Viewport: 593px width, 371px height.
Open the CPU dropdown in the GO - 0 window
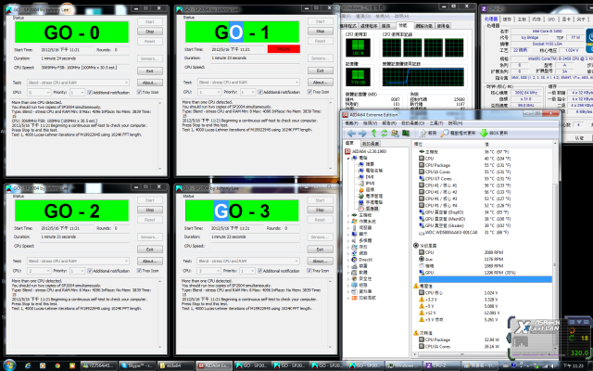tap(39, 93)
